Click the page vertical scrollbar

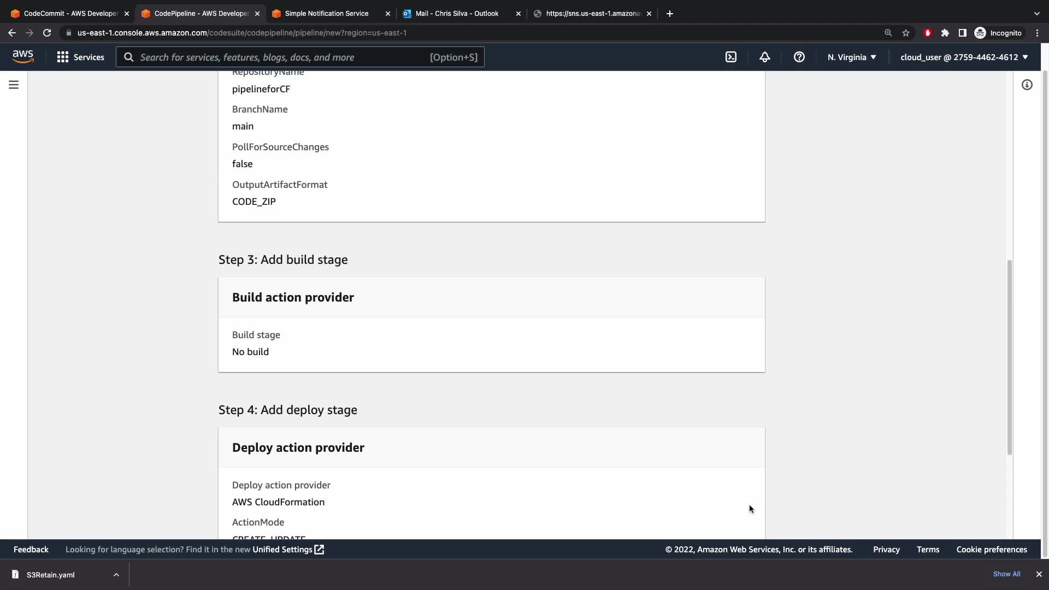1009,357
